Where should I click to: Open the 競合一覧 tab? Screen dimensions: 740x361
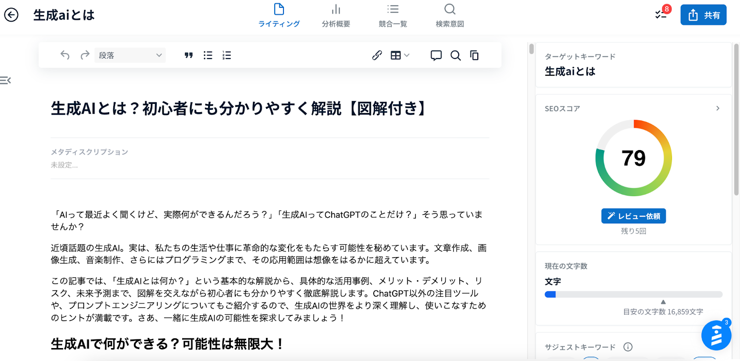(x=393, y=15)
